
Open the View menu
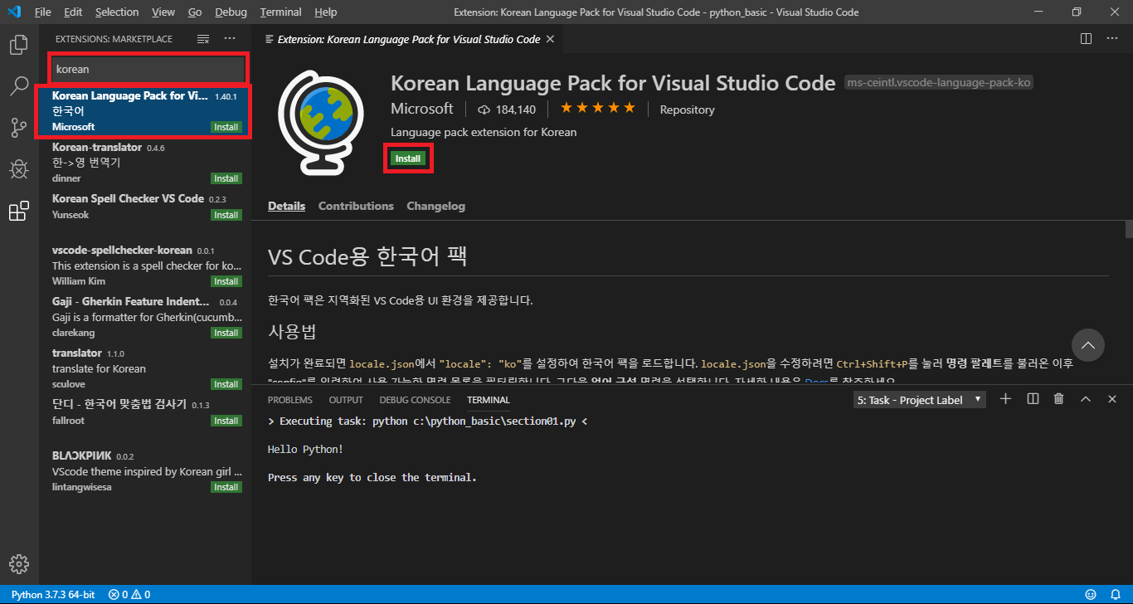pos(163,12)
